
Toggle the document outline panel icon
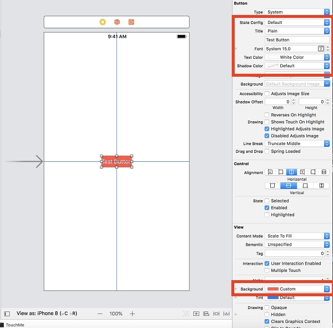coord(7,314)
